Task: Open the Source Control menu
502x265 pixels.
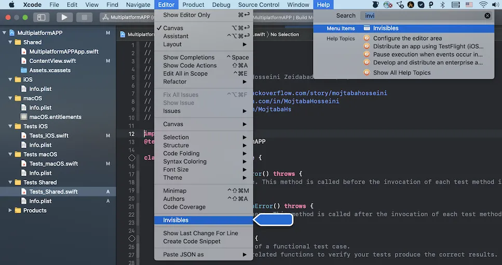Action: coord(259,5)
